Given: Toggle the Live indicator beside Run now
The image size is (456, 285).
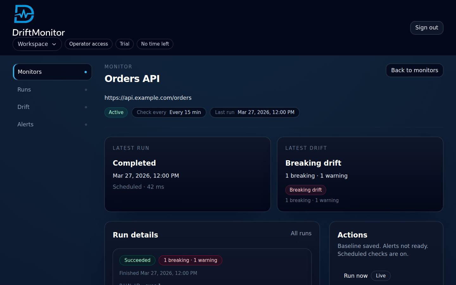Looking at the screenshot, I should click(381, 275).
